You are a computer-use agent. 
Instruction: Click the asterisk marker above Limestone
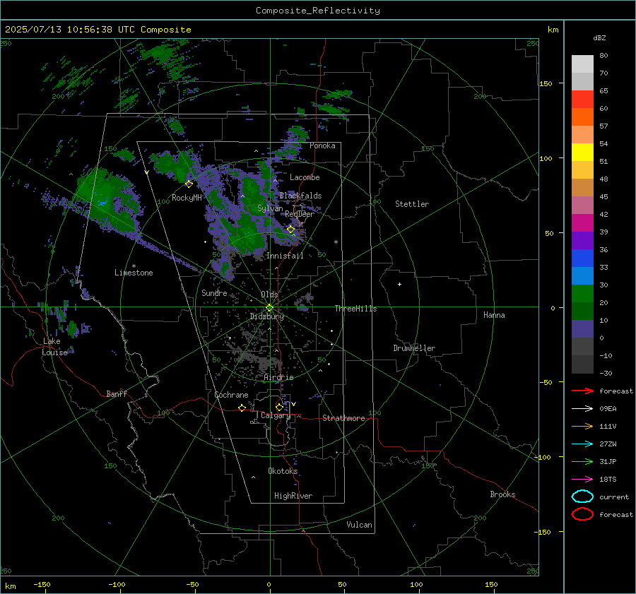134,266
